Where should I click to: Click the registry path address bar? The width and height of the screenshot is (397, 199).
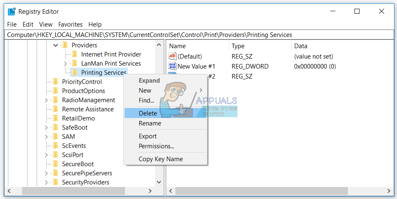pyautogui.click(x=198, y=35)
